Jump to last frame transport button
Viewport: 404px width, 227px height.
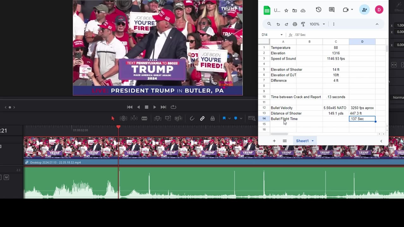(x=163, y=107)
